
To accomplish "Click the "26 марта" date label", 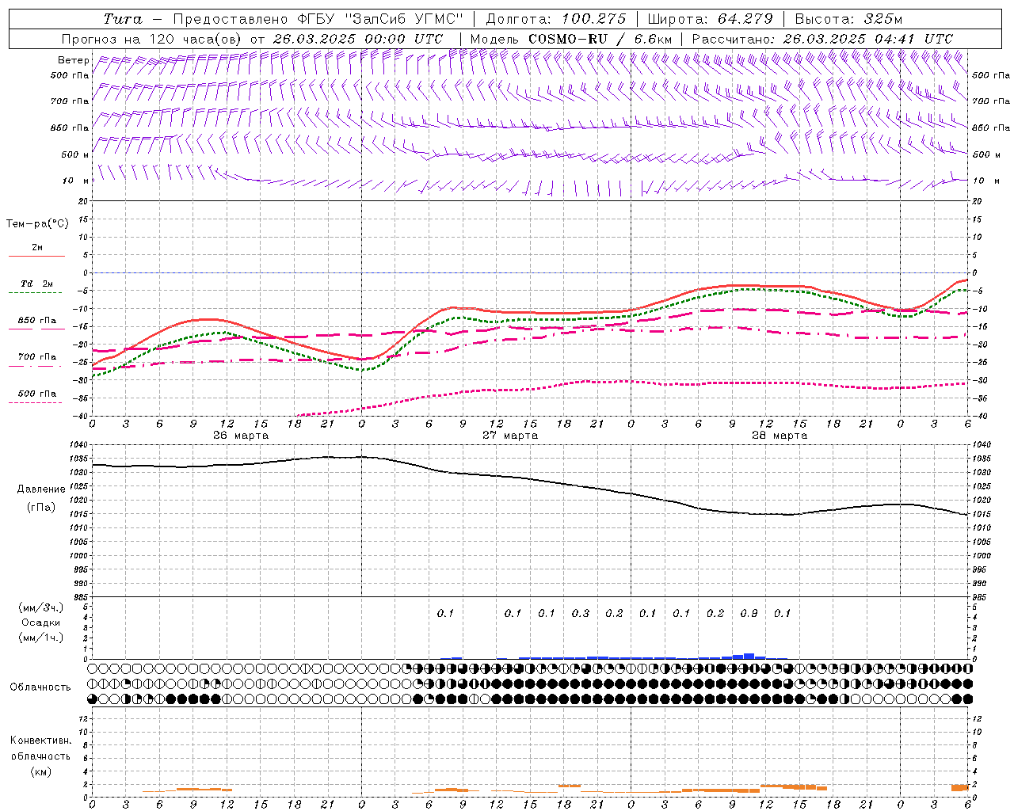I will pos(241,436).
